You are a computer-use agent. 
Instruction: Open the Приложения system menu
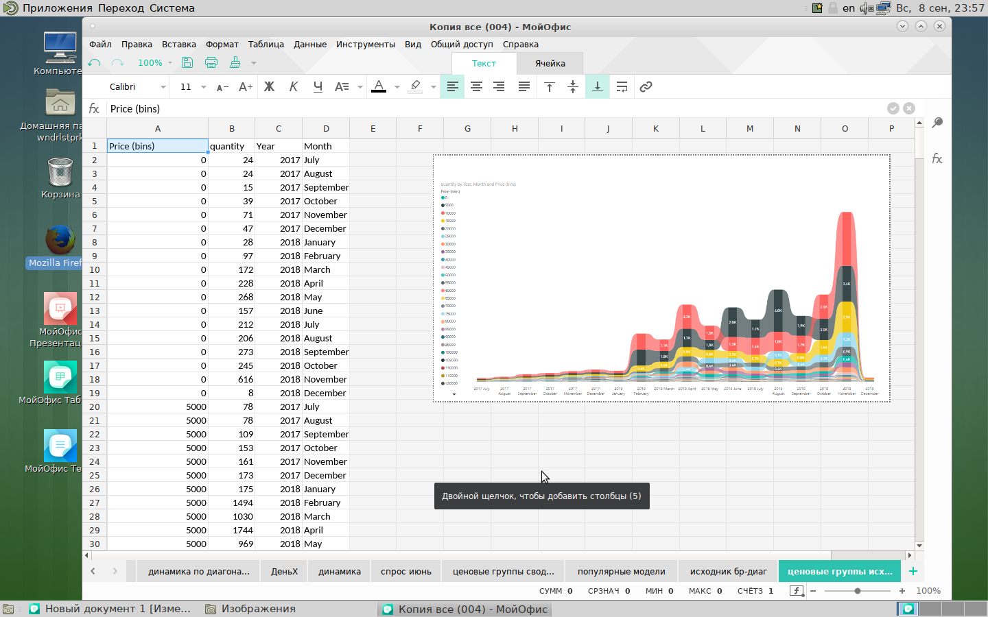coord(58,8)
